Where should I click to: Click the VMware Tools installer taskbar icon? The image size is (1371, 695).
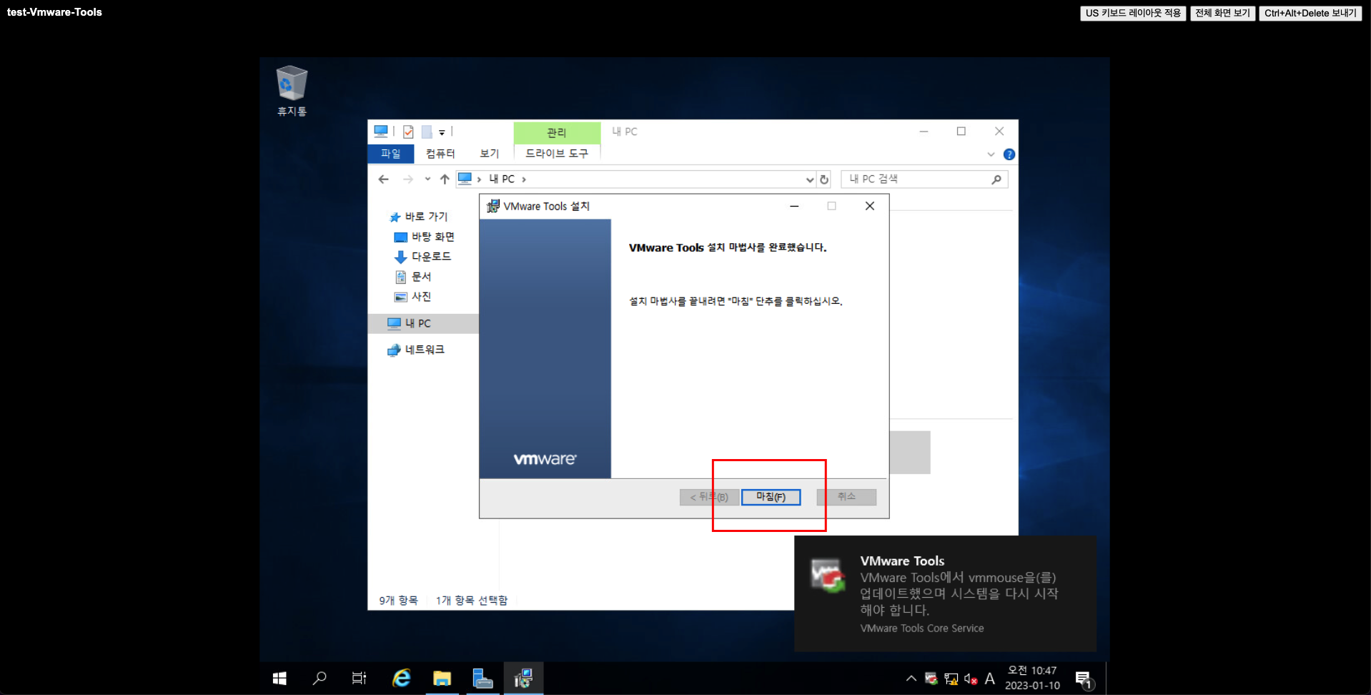click(524, 679)
